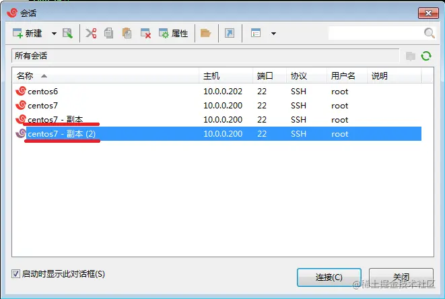
Task: Select the centos7 session without 副本
Action: pyautogui.click(x=217, y=106)
